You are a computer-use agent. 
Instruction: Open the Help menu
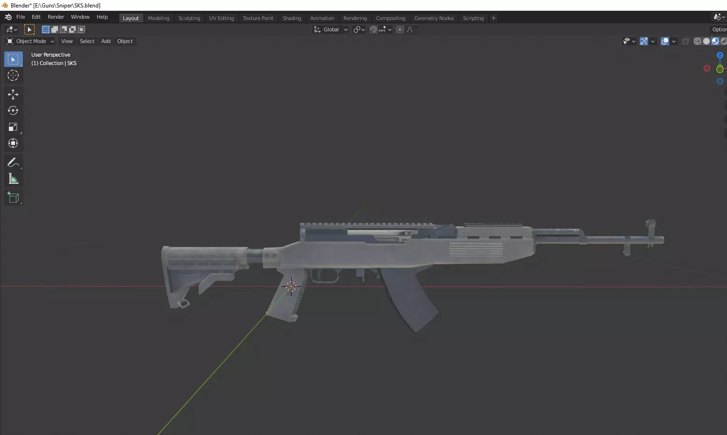pos(102,17)
